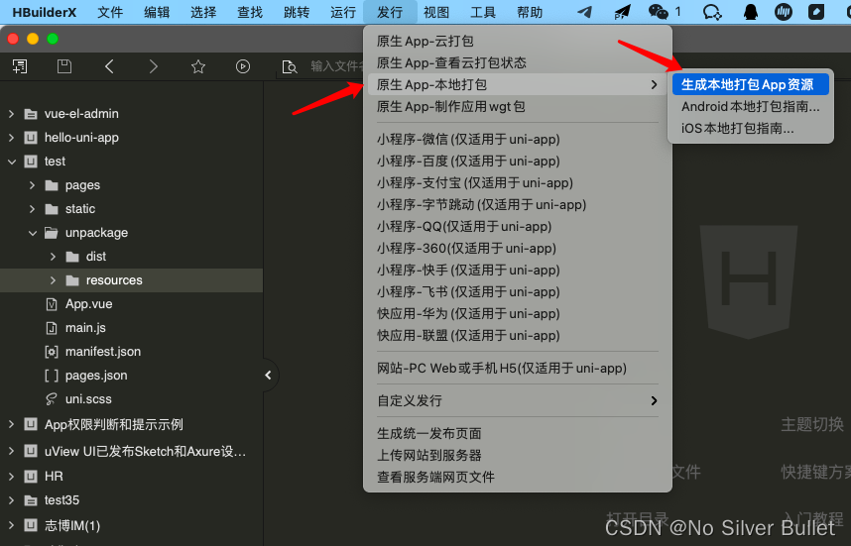
Task: Open iOS本地打包指南 submenu entry
Action: [x=751, y=128]
